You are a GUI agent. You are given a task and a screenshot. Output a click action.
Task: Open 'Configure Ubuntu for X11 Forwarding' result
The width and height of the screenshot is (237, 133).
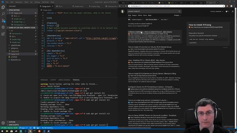coord(151,87)
